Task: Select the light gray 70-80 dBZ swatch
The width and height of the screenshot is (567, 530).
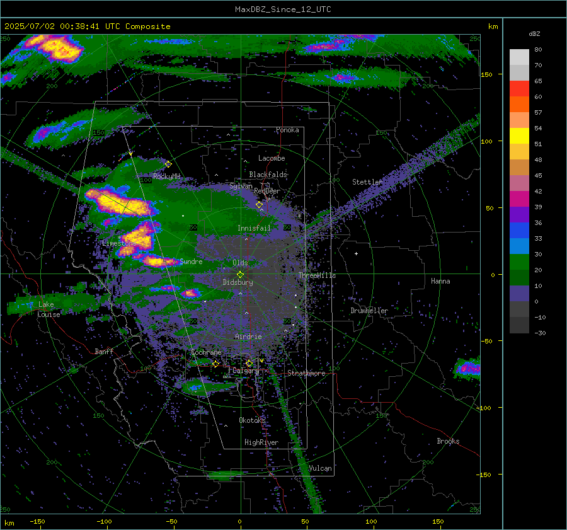Action: (x=519, y=57)
